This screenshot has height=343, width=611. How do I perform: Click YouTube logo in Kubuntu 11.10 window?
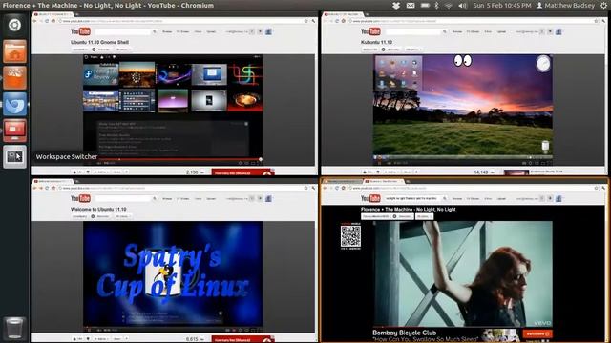(x=370, y=31)
